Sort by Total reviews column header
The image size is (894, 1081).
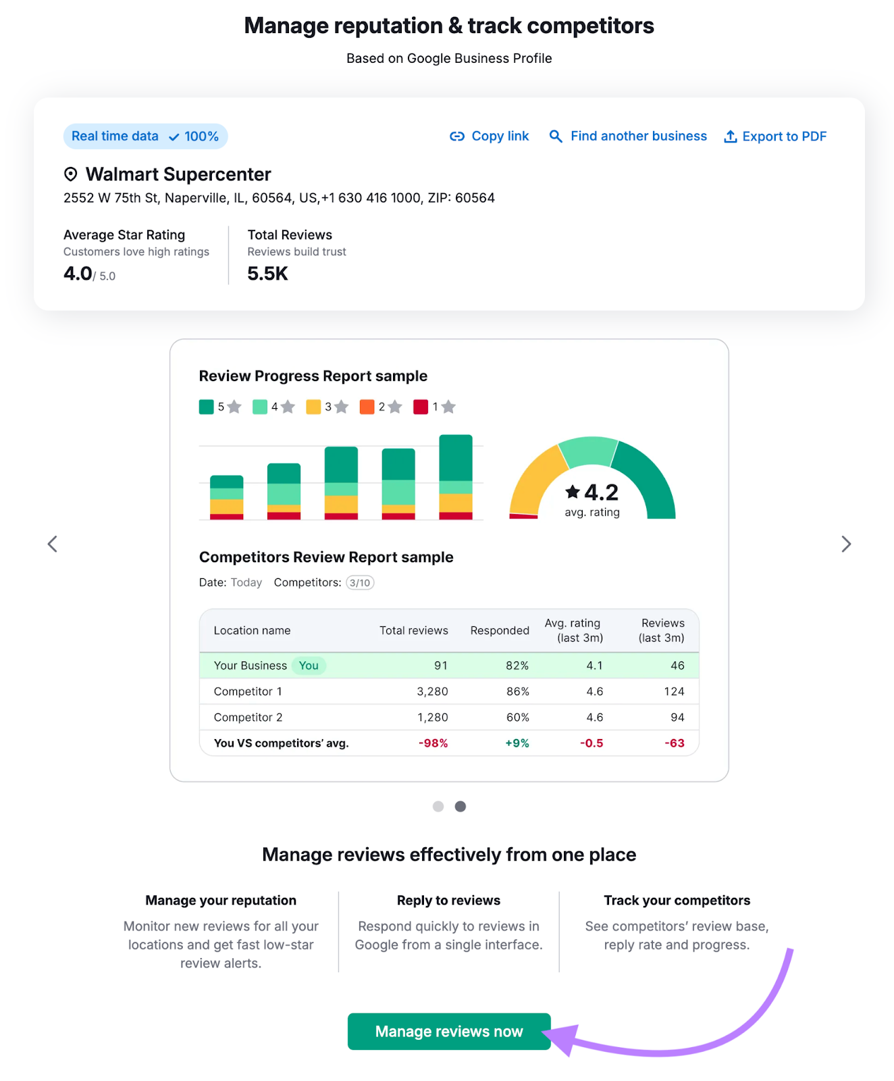click(413, 630)
